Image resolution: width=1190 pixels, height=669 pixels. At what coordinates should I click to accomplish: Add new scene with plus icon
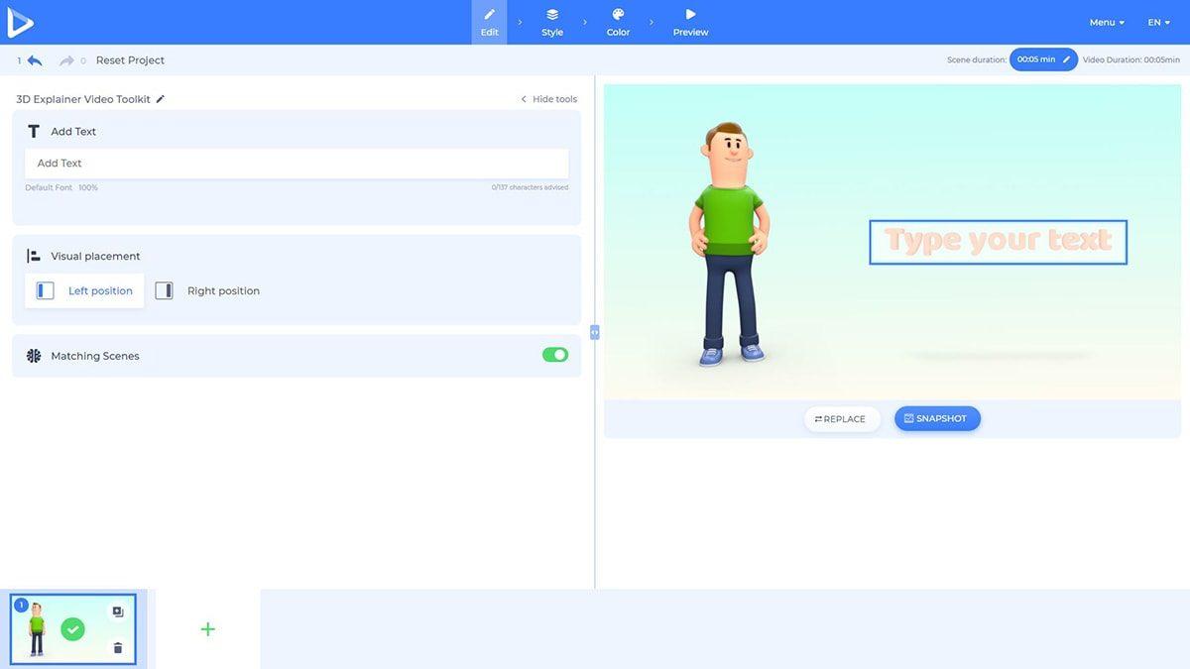pyautogui.click(x=207, y=629)
